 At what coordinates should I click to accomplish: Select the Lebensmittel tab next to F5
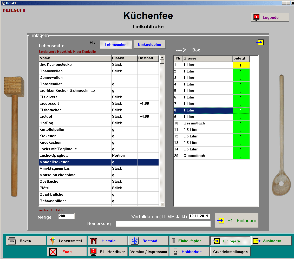tap(116, 45)
